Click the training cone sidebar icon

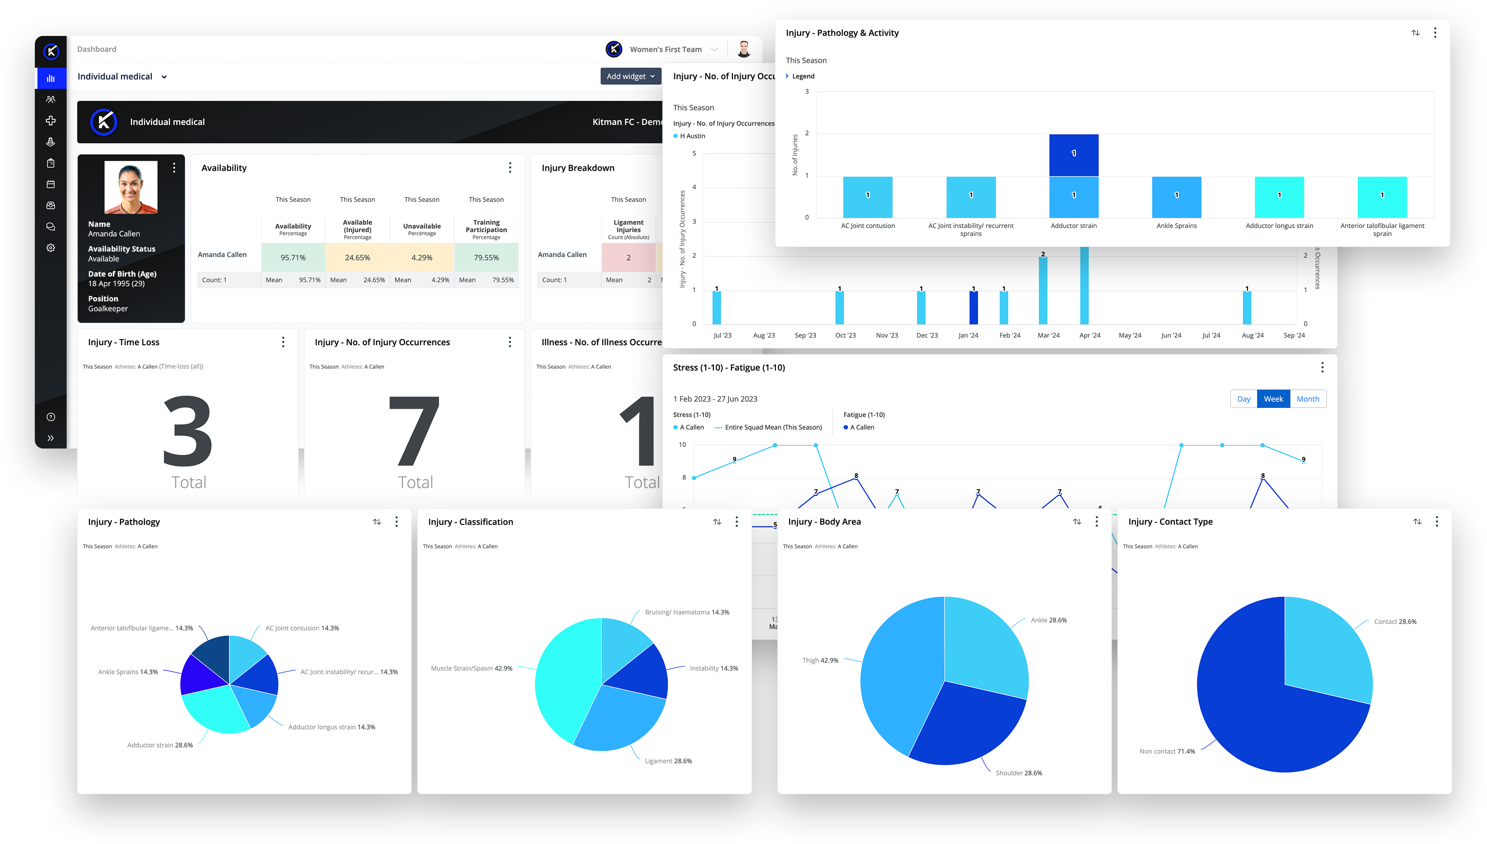50,142
